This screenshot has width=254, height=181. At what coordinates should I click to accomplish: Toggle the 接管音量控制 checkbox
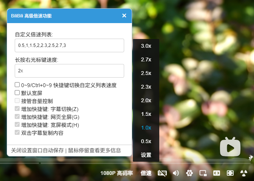tap(17, 101)
